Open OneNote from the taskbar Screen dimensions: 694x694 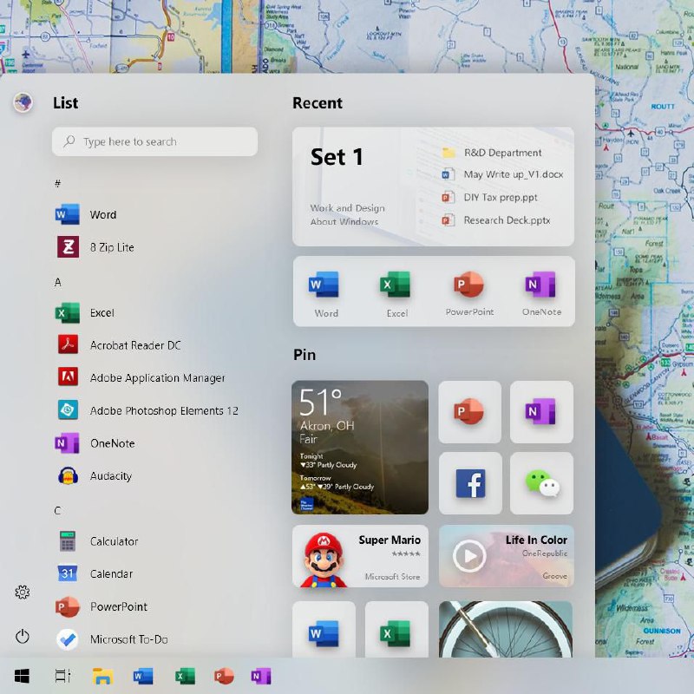tap(261, 676)
